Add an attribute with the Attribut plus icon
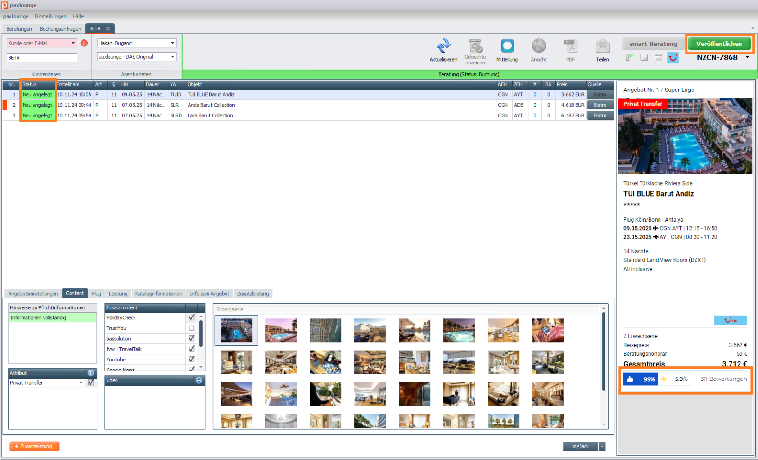This screenshot has width=758, height=460. 91,373
